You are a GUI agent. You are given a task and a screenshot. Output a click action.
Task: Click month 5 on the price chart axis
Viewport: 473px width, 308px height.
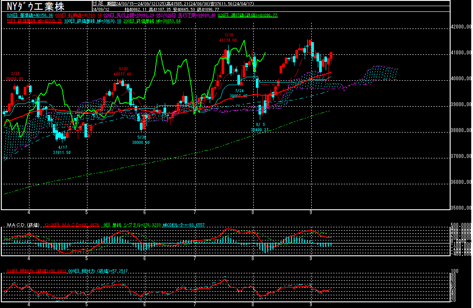[x=87, y=212]
